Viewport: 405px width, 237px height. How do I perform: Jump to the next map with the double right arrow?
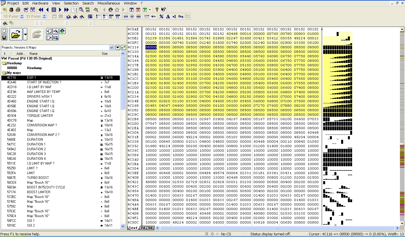[66, 10]
